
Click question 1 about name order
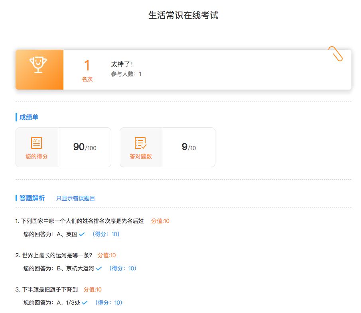pos(80,221)
